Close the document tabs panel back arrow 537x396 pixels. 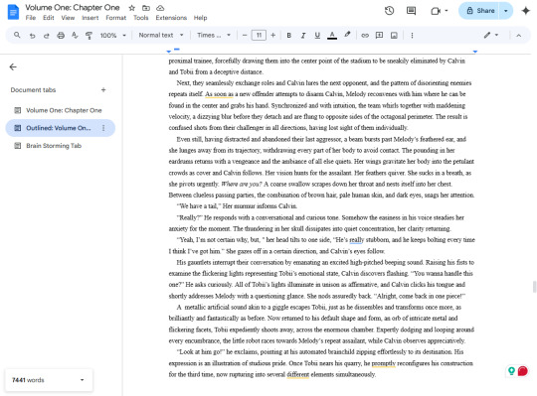[x=13, y=66]
